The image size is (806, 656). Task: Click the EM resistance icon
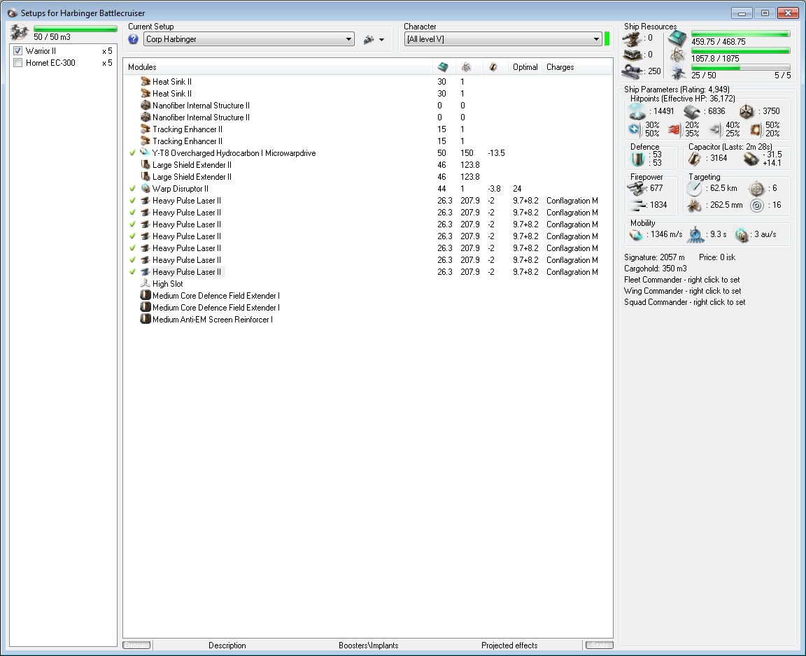(x=635, y=129)
